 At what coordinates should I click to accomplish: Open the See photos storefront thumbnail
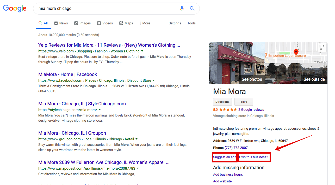coord(237,63)
